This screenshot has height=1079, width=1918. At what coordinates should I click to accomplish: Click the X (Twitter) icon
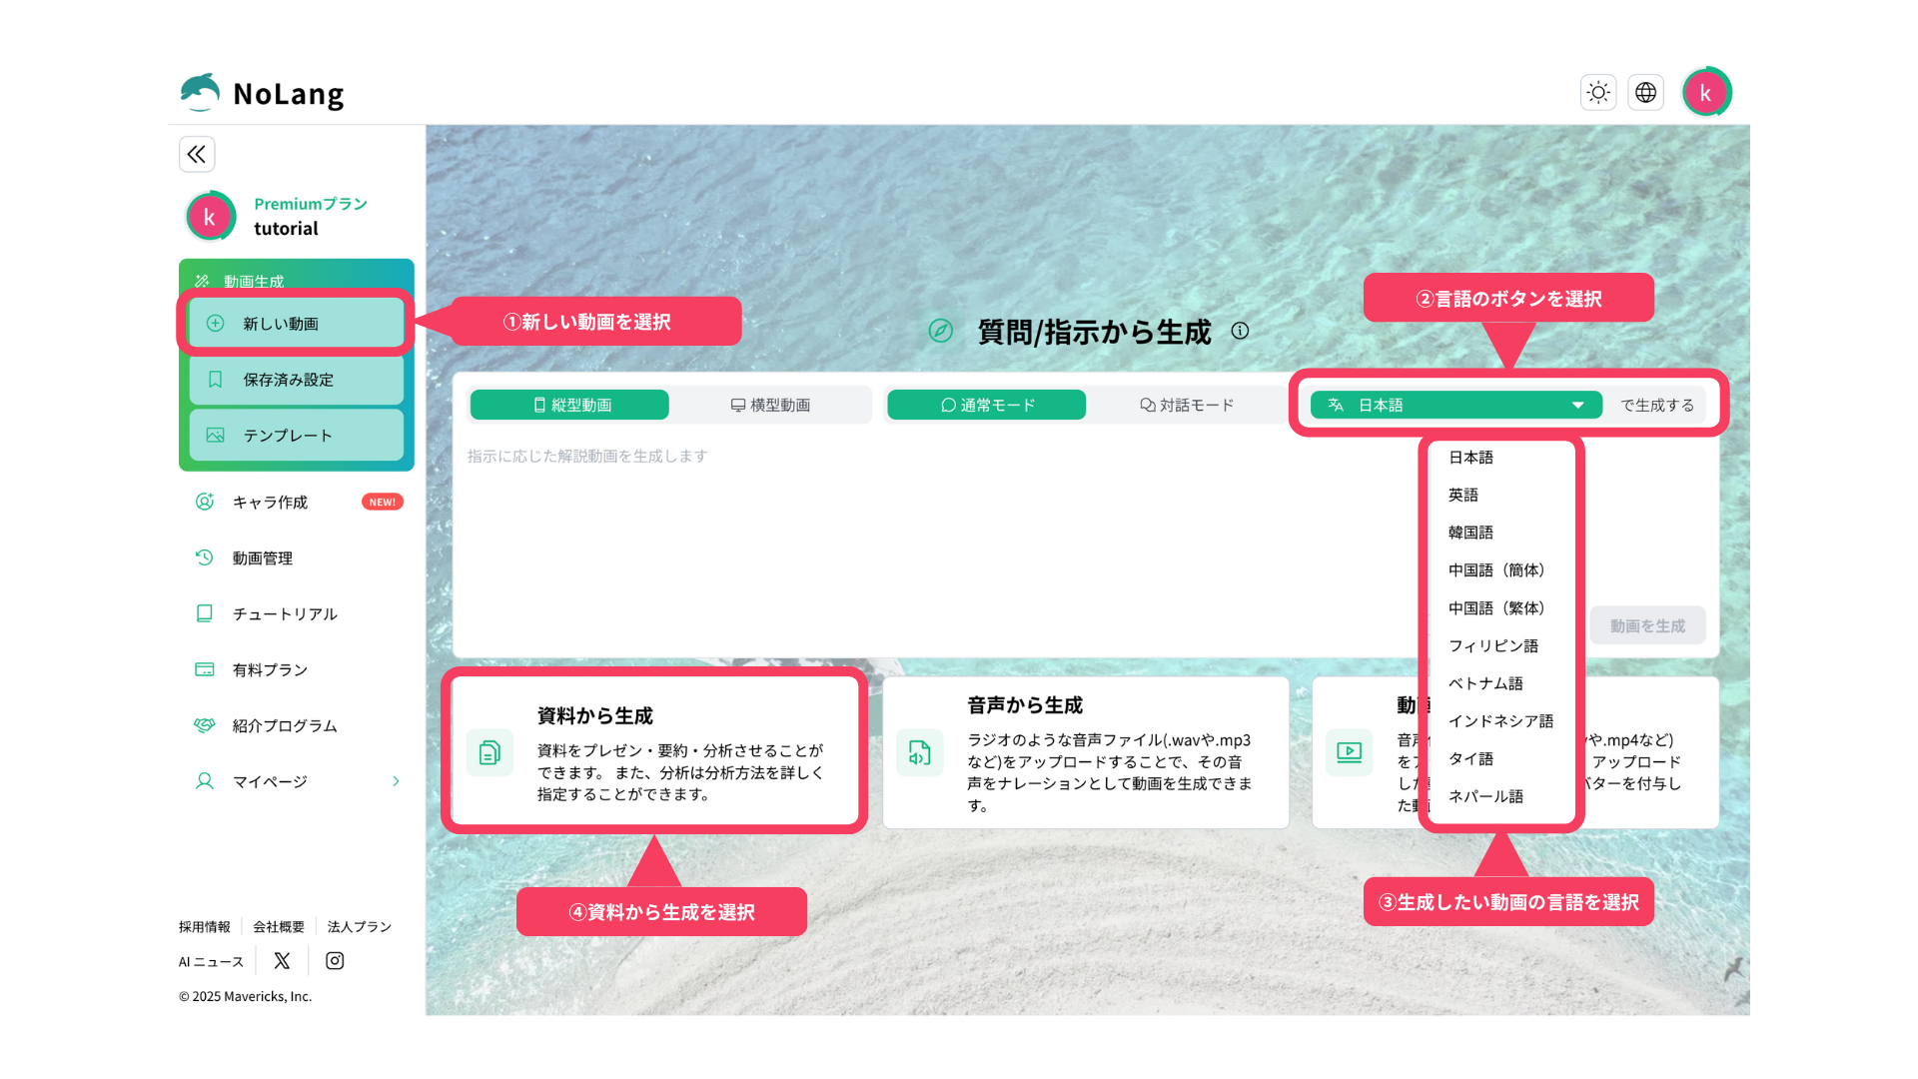pyautogui.click(x=282, y=960)
